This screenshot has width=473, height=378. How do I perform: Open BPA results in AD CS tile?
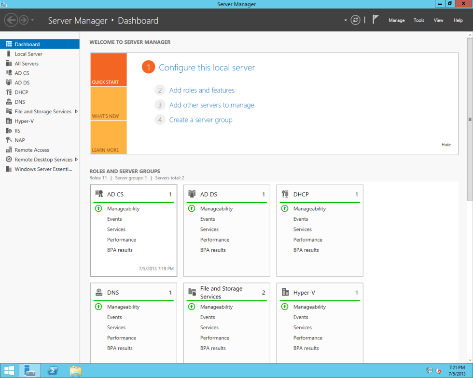tap(120, 250)
